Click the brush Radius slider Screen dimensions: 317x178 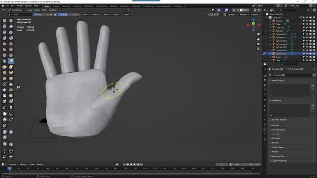pos(44,15)
